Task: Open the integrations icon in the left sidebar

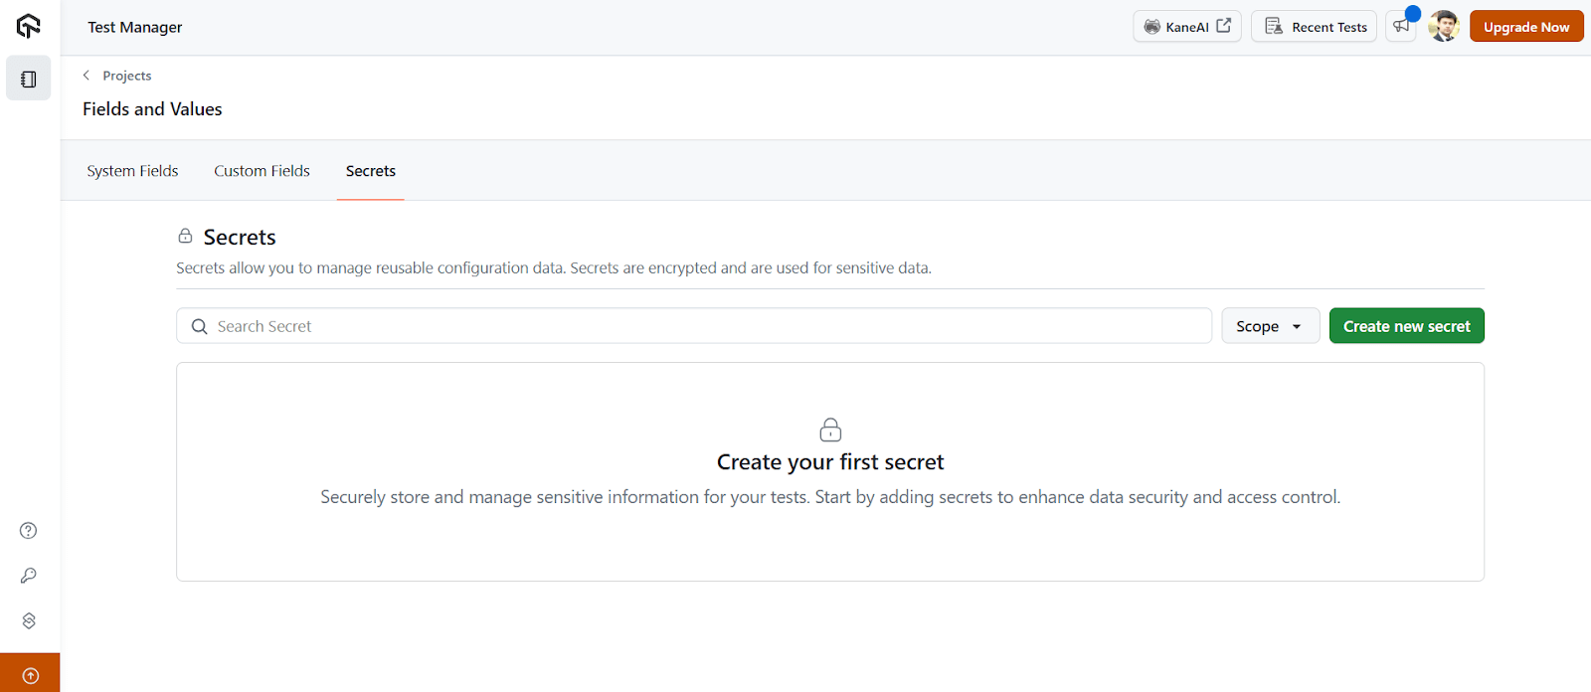Action: 28,619
